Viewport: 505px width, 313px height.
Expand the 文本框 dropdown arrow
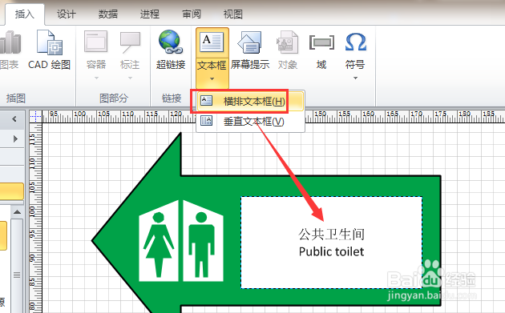click(x=212, y=78)
